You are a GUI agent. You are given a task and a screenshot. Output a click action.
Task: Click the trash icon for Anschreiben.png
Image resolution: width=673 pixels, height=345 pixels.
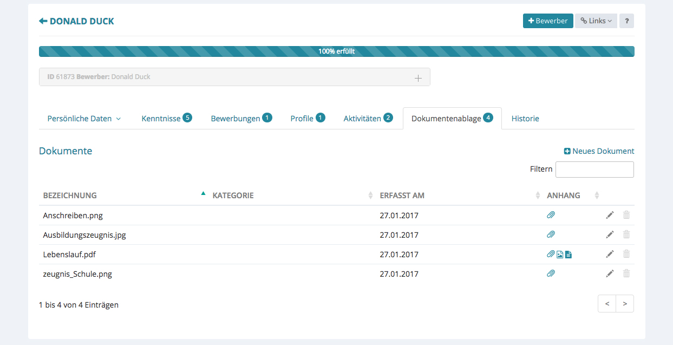click(626, 215)
